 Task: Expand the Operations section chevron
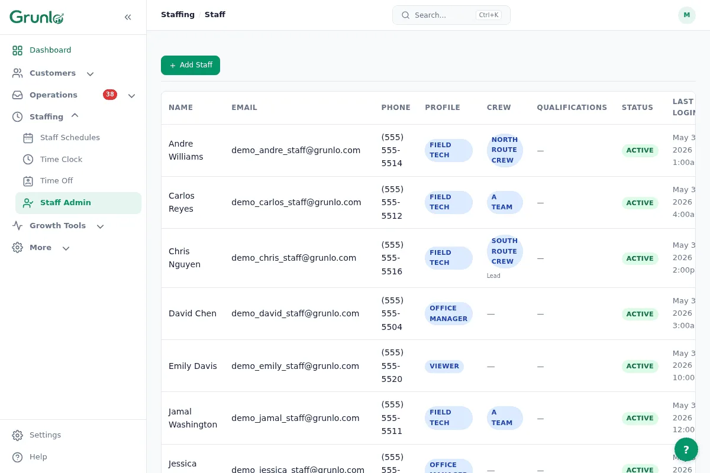[x=132, y=96]
